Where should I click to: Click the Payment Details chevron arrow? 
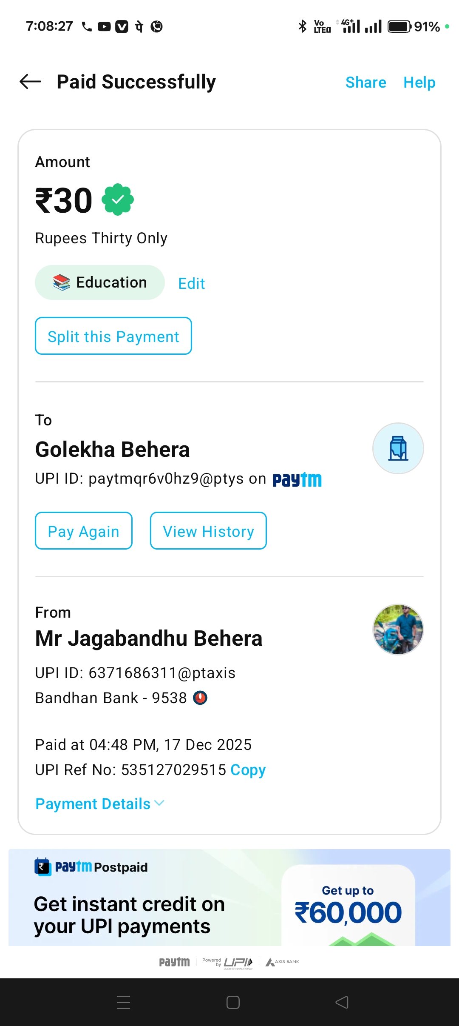click(x=159, y=803)
